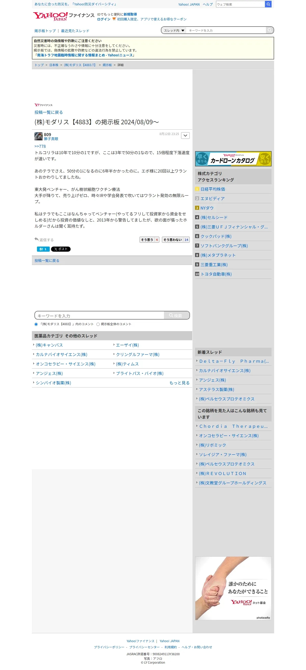Image resolution: width=306 pixels, height=670 pixels.
Task: Open 最近見たスレッド navigation link
Action: (75, 31)
